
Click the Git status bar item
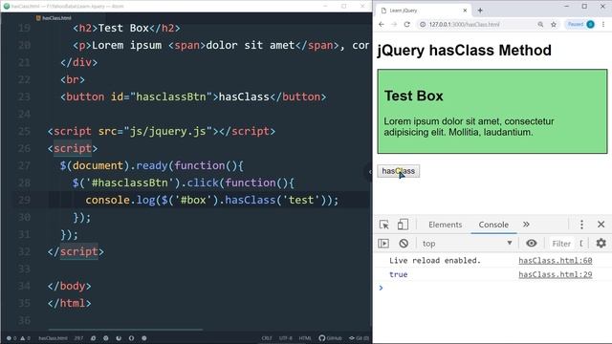[x=360, y=338]
